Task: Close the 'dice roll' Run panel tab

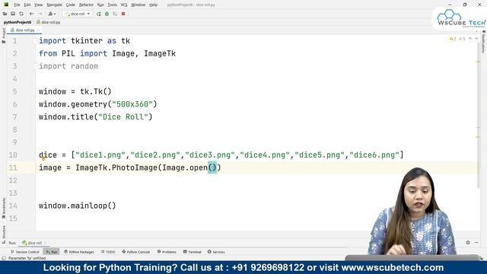Action: (45, 243)
